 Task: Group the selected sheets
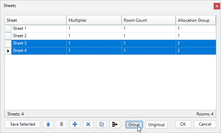pyautogui.click(x=134, y=125)
